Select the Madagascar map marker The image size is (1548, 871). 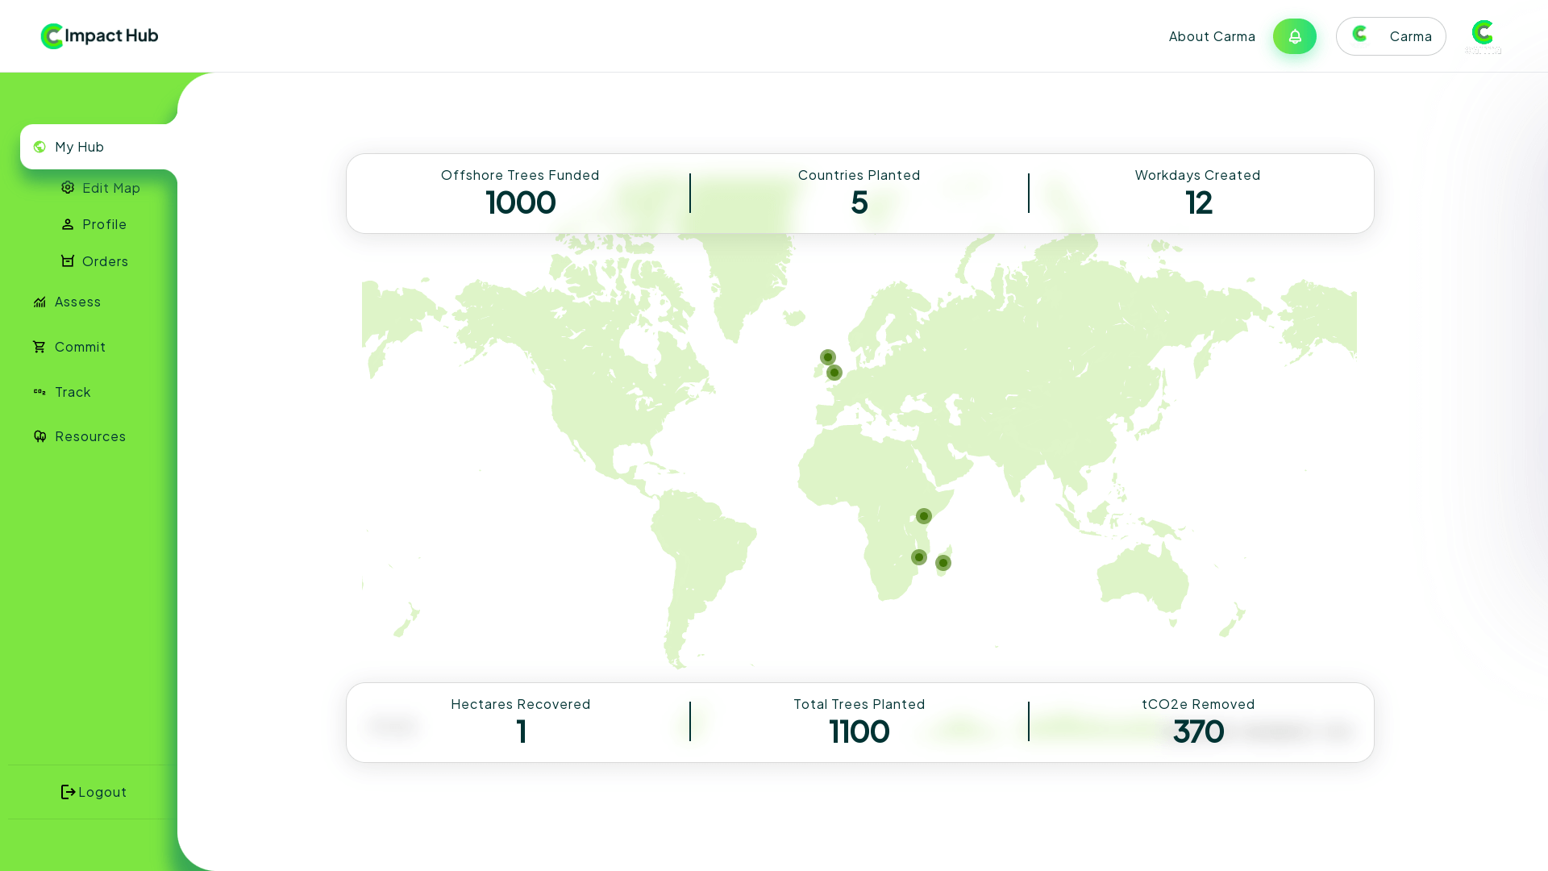[943, 563]
